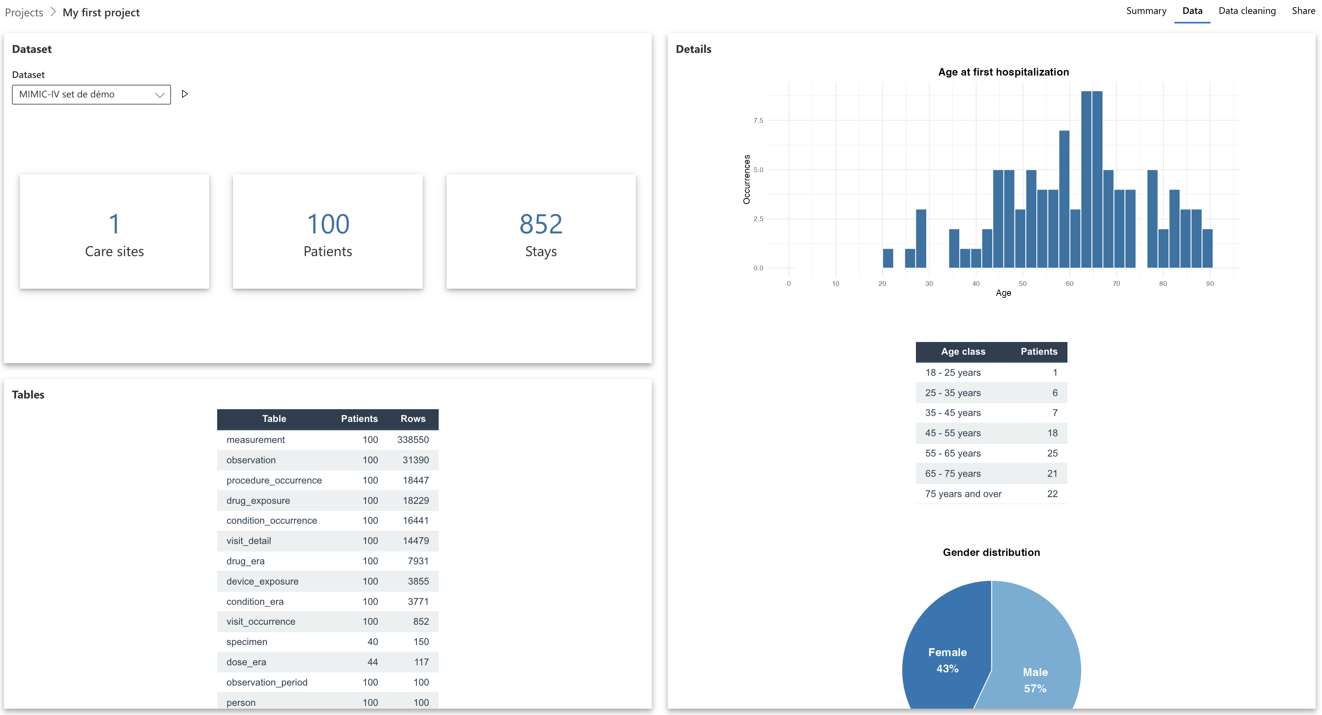This screenshot has width=1322, height=715.
Task: Click the Details panel heading
Action: (x=693, y=49)
